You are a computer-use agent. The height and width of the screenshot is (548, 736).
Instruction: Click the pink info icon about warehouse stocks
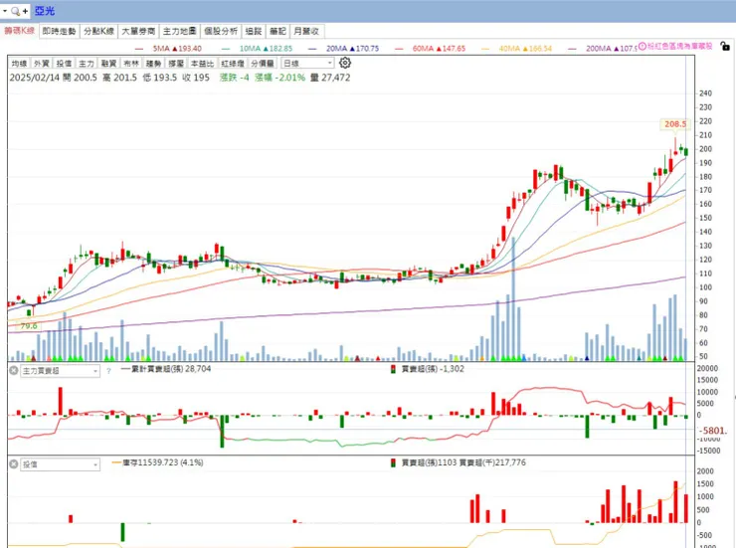(x=643, y=46)
